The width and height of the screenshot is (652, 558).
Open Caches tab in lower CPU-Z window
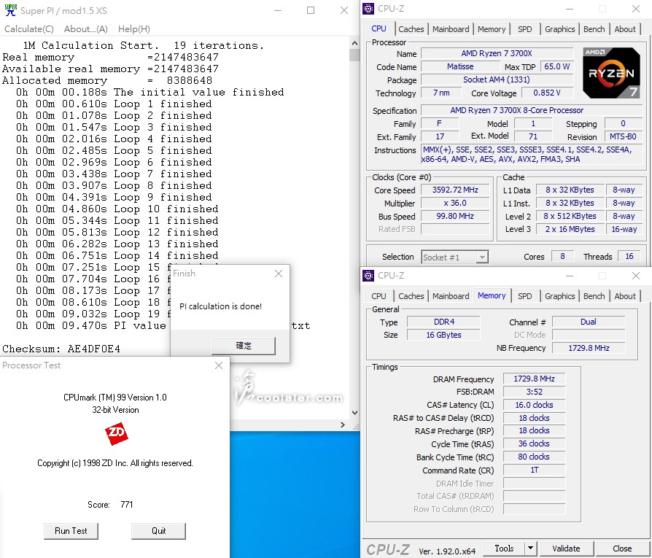pyautogui.click(x=411, y=296)
